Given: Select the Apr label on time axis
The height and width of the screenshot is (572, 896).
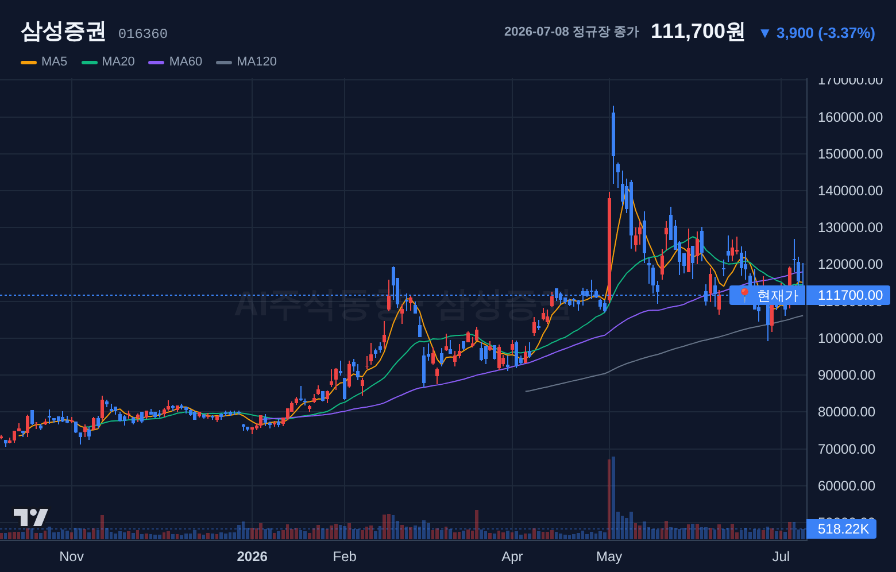Looking at the screenshot, I should coord(512,556).
